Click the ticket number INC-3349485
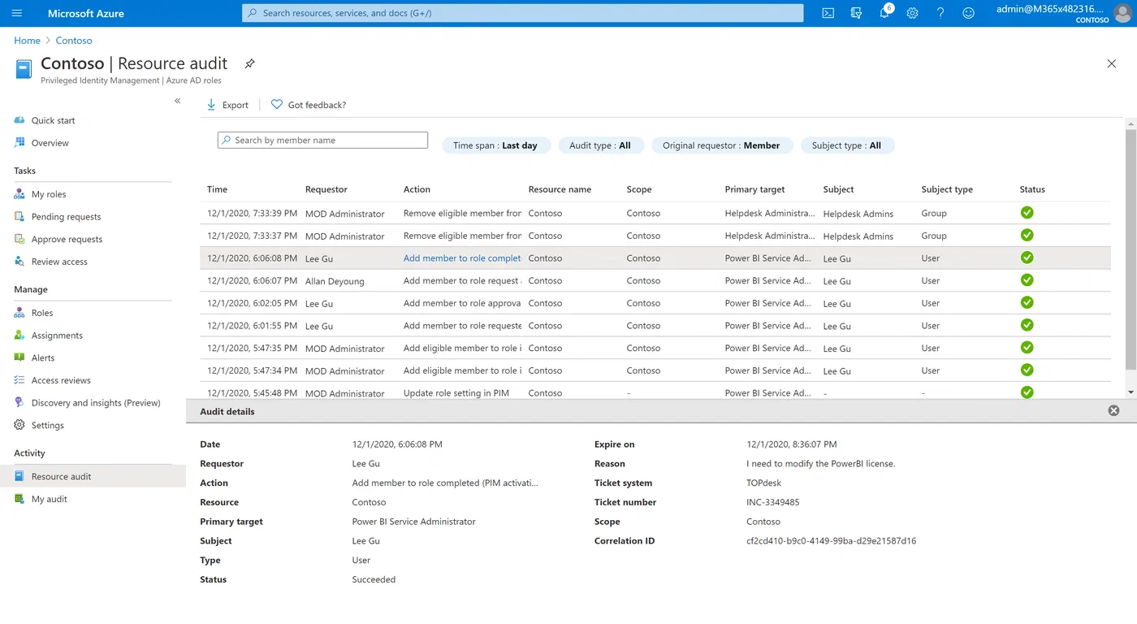1137x624 pixels. click(x=773, y=502)
